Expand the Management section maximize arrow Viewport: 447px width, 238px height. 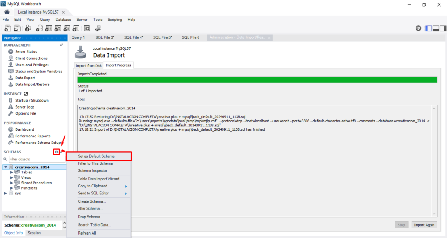pyautogui.click(x=61, y=45)
